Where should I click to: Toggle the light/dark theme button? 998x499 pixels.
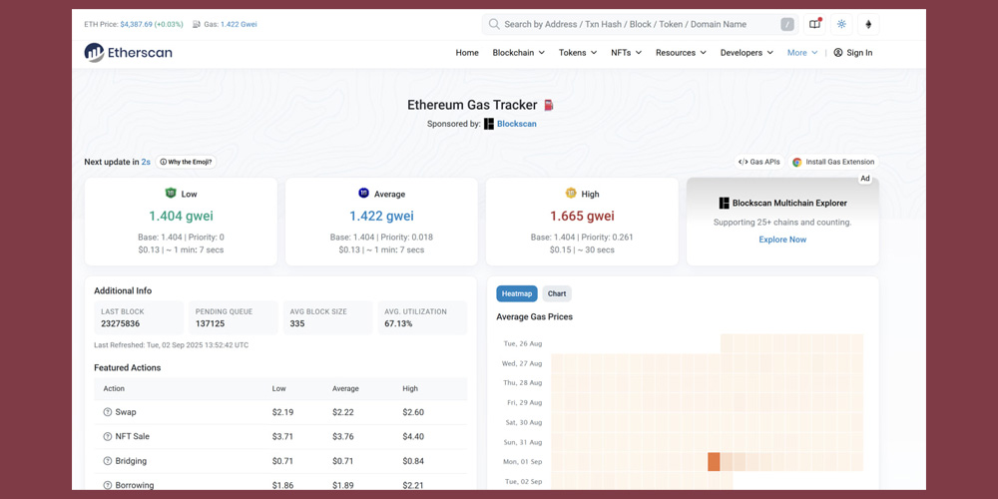click(x=841, y=24)
